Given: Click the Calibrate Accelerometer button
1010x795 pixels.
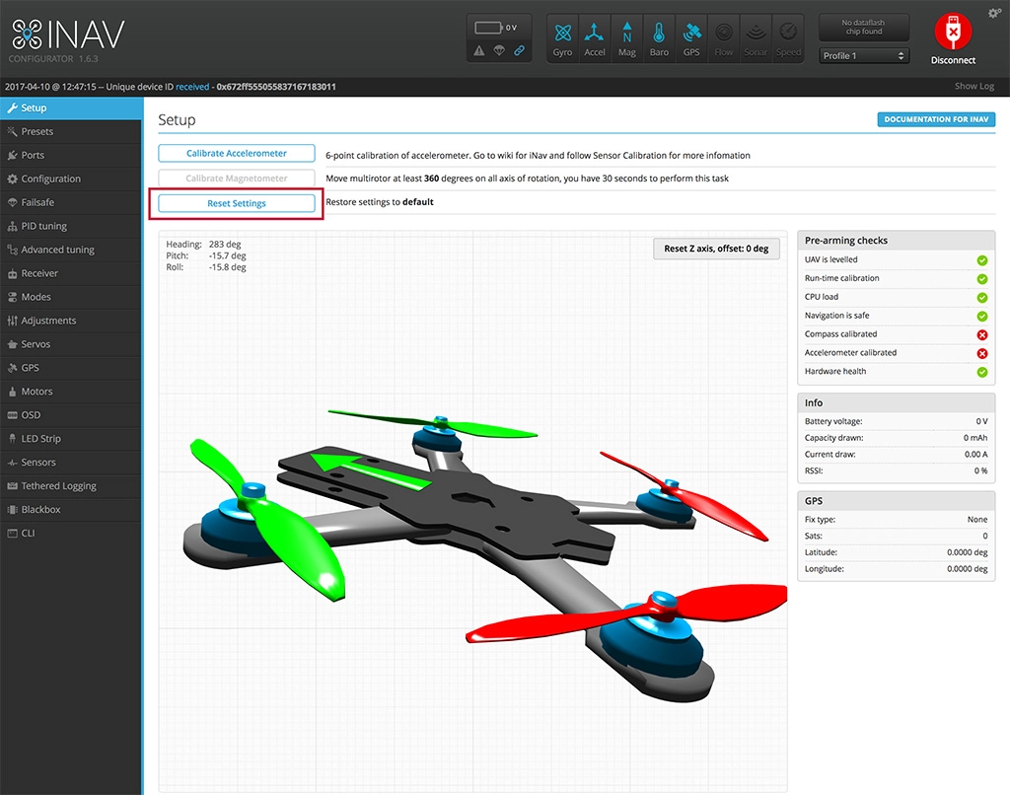Looking at the screenshot, I should [237, 154].
